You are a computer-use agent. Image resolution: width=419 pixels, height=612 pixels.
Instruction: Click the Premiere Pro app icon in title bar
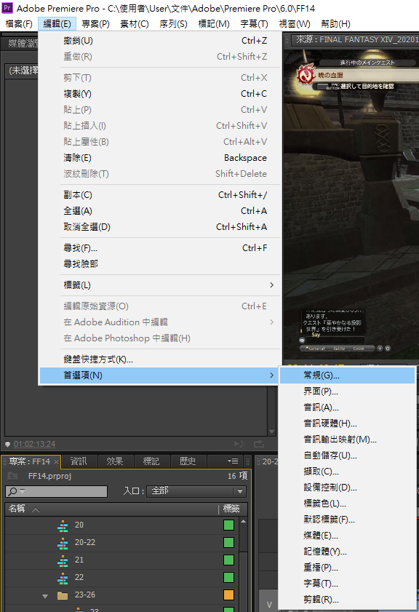(7, 7)
